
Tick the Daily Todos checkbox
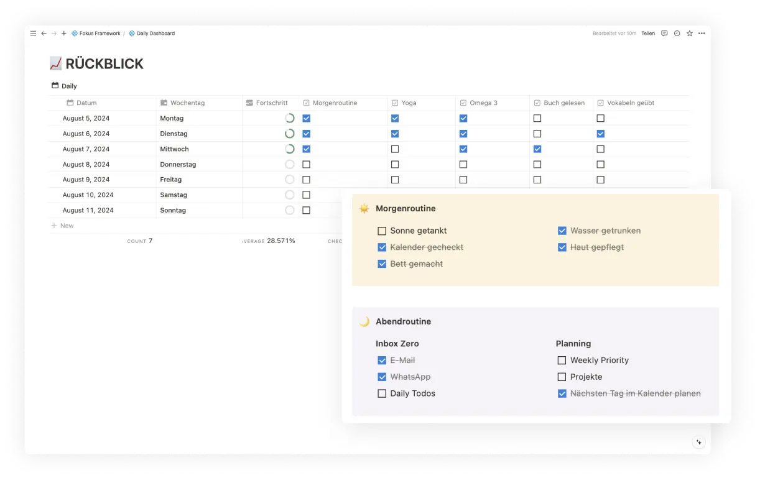point(382,393)
